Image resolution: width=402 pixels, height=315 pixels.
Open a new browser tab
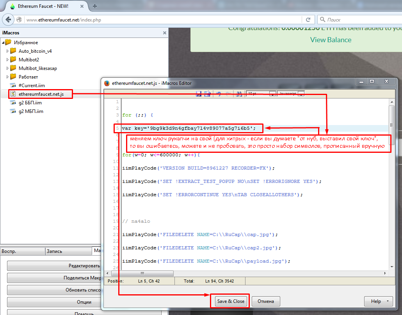point(94,6)
